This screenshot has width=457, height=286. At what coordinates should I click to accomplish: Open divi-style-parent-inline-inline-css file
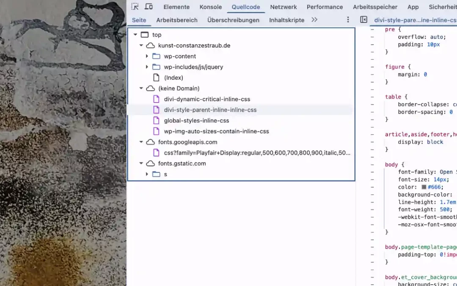210,110
